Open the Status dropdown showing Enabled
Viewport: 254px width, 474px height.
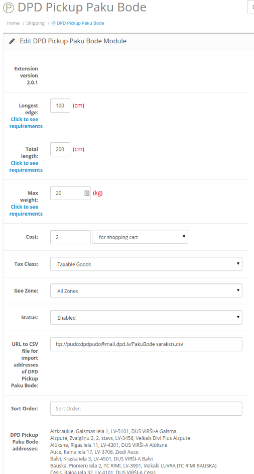146,318
